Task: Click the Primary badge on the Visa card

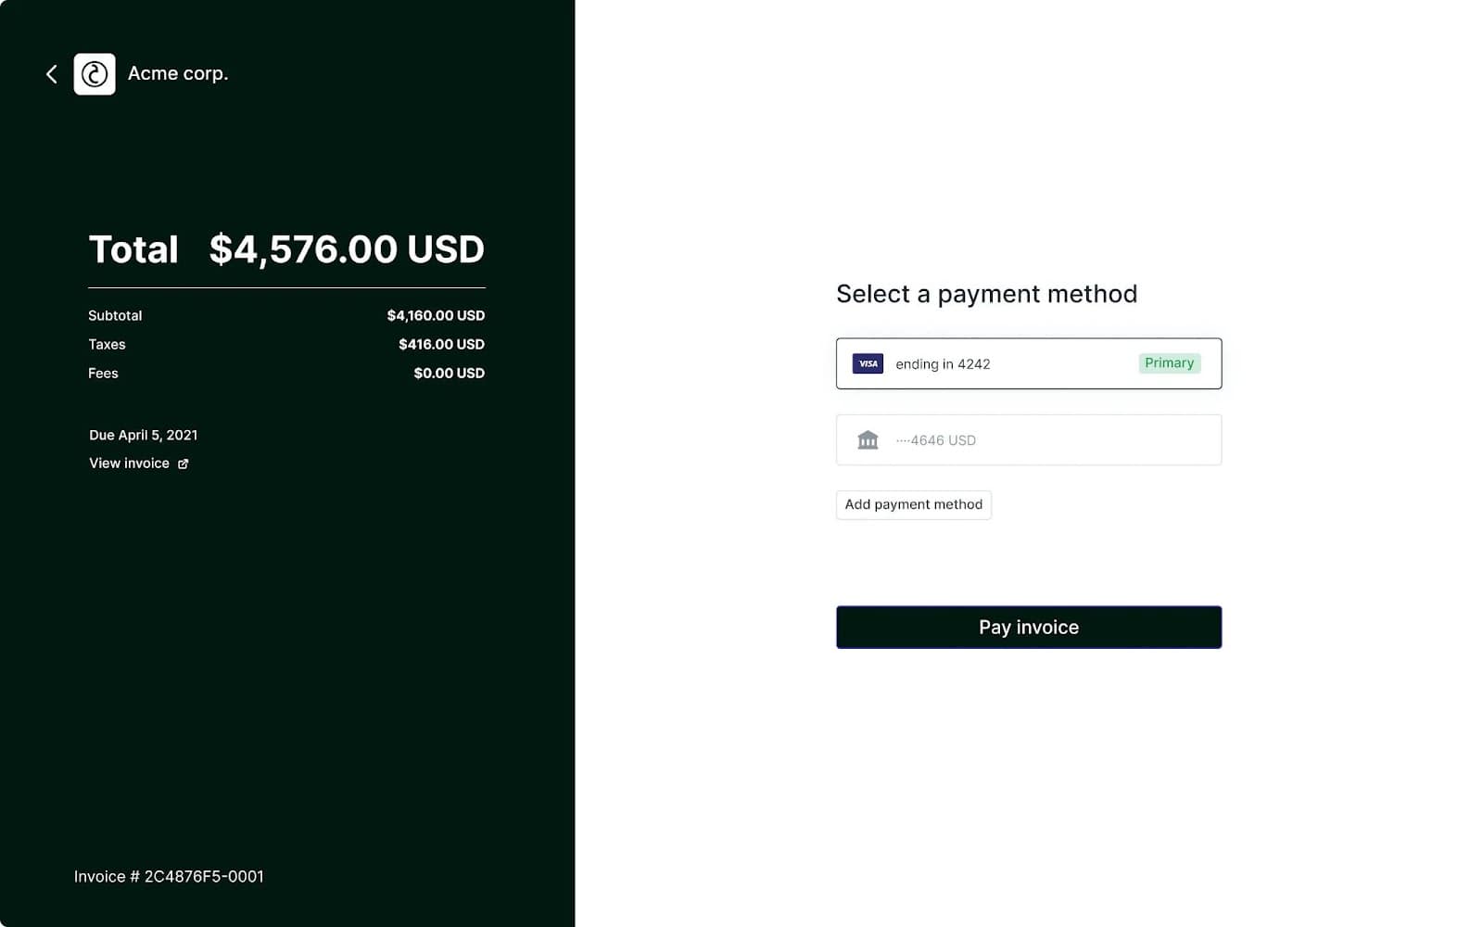Action: pyautogui.click(x=1169, y=362)
